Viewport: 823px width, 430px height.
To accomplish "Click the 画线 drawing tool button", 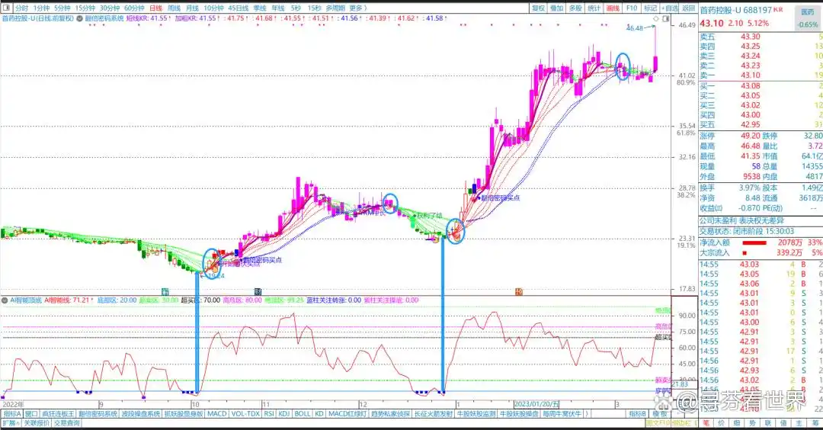I will click(613, 8).
